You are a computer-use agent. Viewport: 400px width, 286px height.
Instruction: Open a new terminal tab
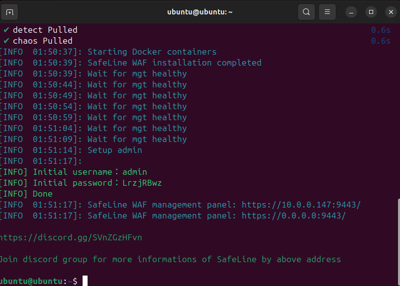point(9,12)
